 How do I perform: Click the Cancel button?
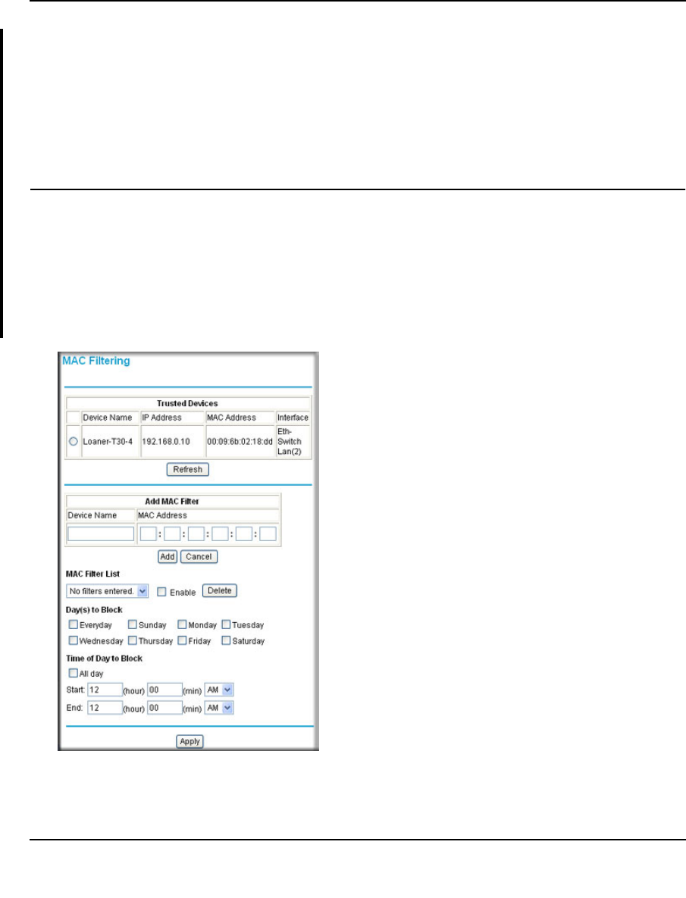(x=199, y=557)
